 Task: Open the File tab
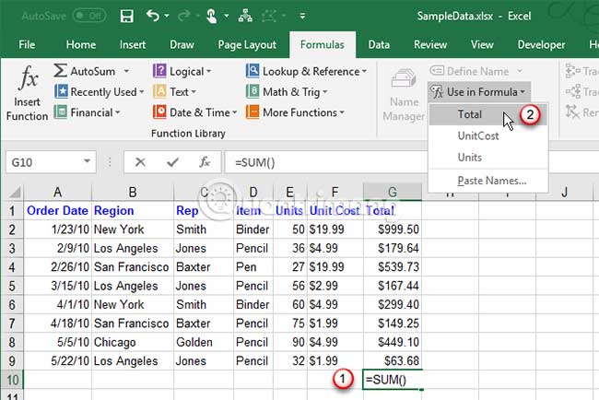pyautogui.click(x=27, y=44)
